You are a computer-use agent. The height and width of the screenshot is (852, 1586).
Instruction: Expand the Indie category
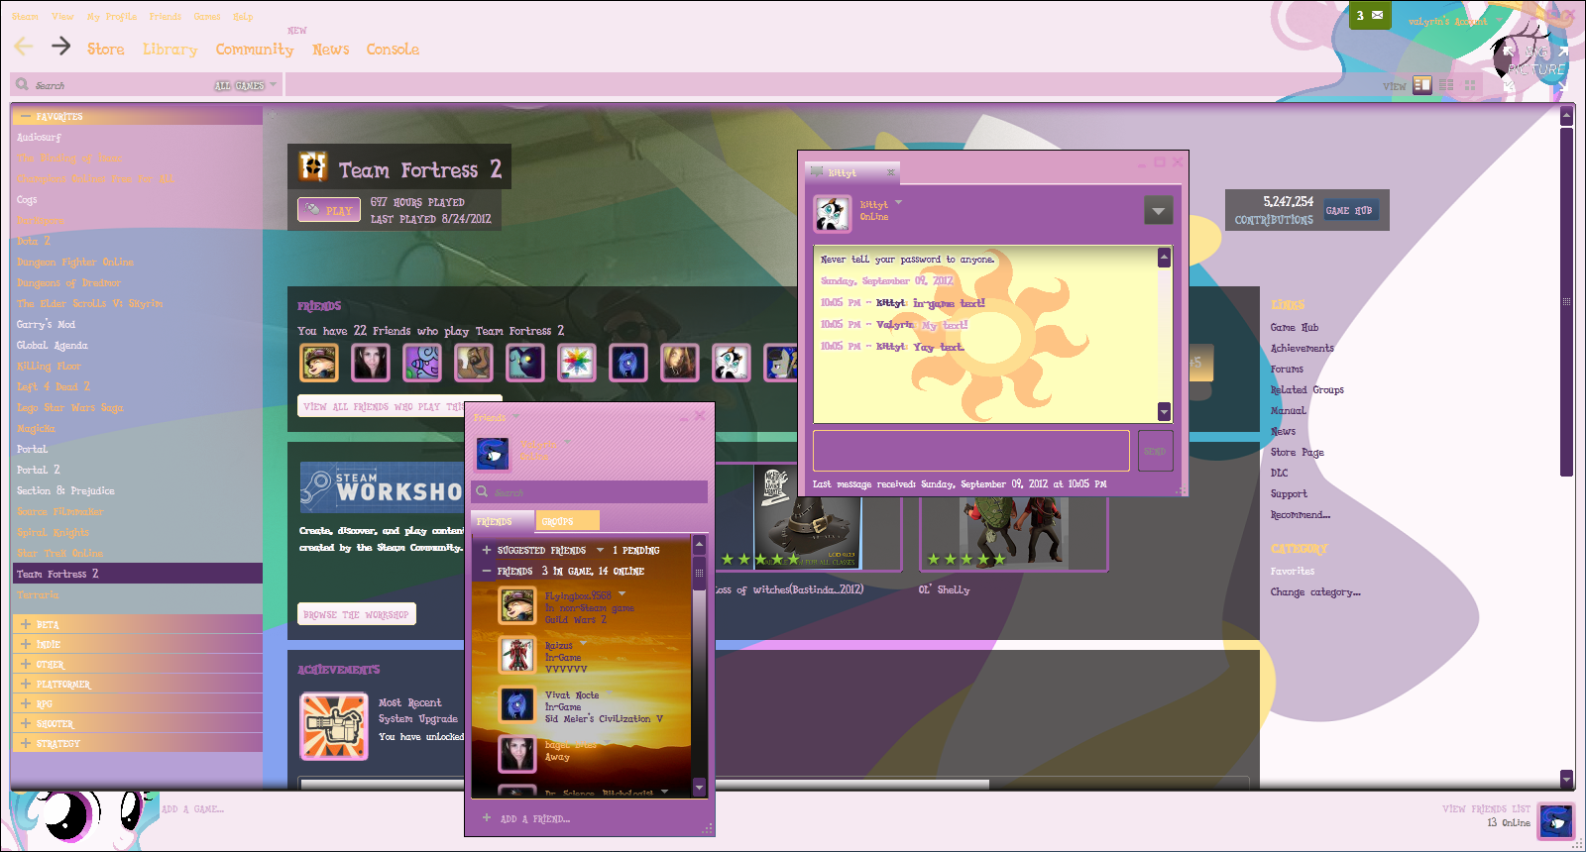(x=26, y=644)
